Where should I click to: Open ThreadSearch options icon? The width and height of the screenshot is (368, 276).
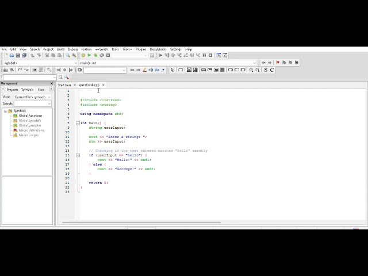click(x=67, y=77)
